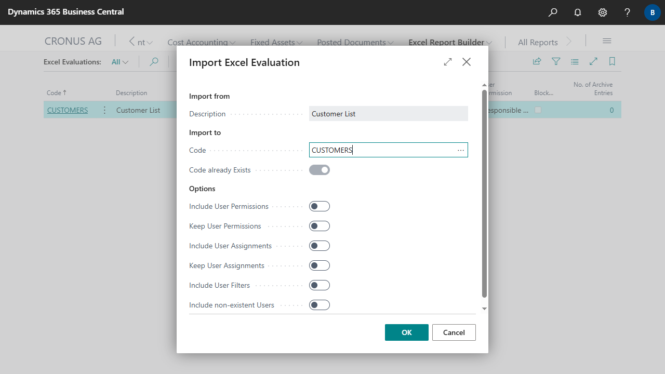Click the Share list icon
The height and width of the screenshot is (374, 665).
[537, 61]
